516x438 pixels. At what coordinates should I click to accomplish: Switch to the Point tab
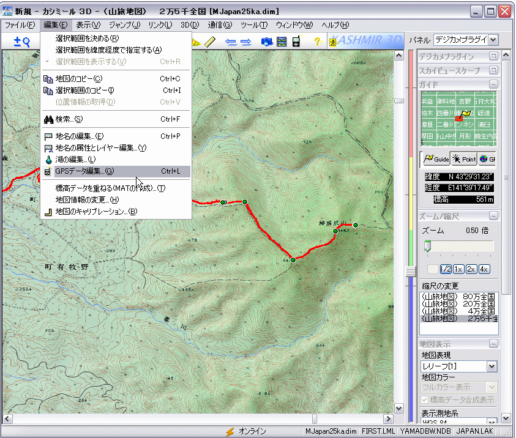coord(464,159)
